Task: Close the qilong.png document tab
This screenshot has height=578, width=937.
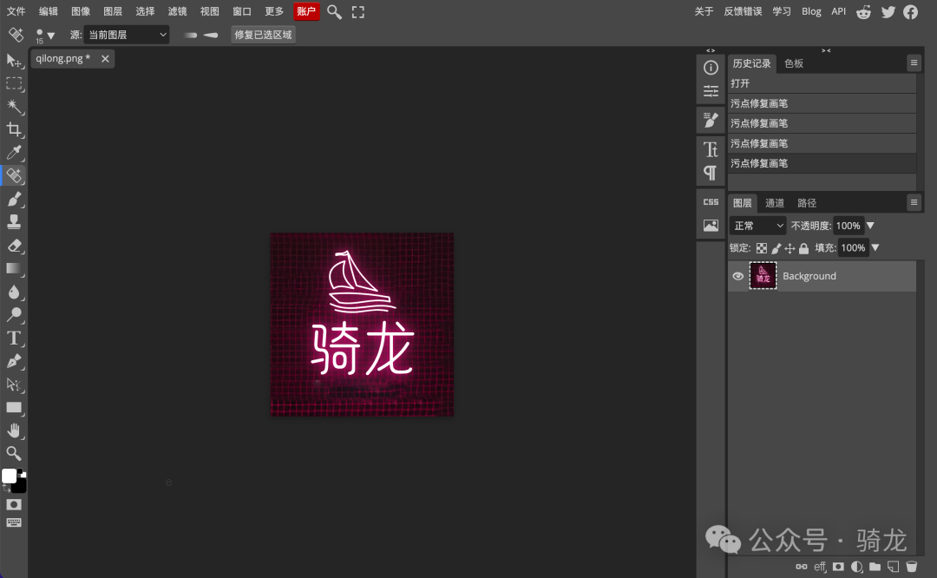Action: (105, 58)
